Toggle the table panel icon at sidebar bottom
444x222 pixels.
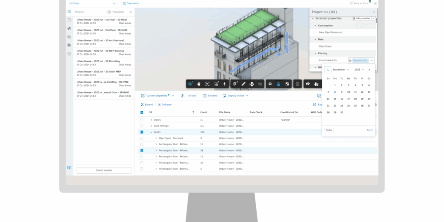click(x=69, y=168)
